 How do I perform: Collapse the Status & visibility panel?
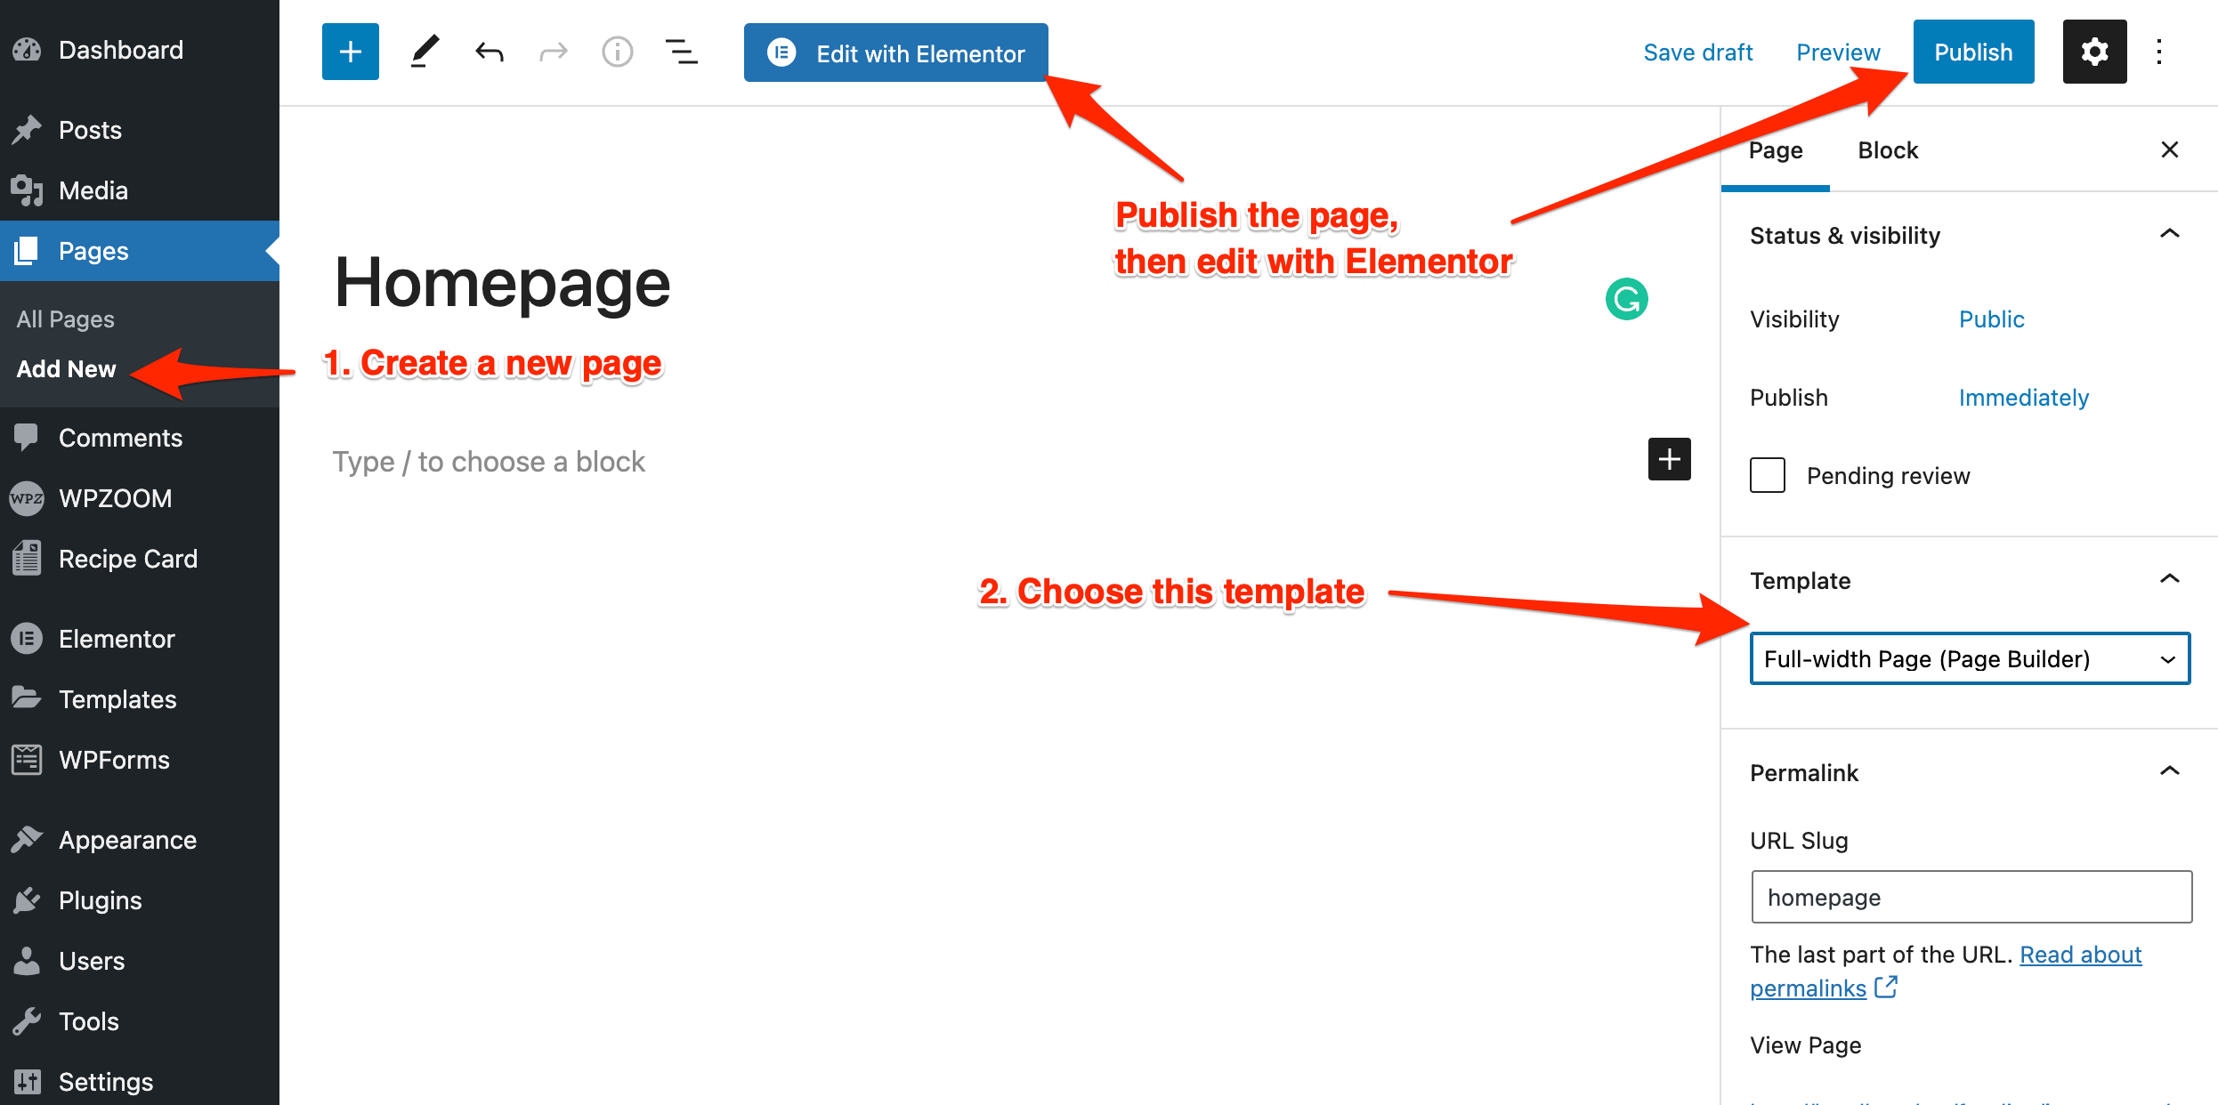click(1969, 235)
